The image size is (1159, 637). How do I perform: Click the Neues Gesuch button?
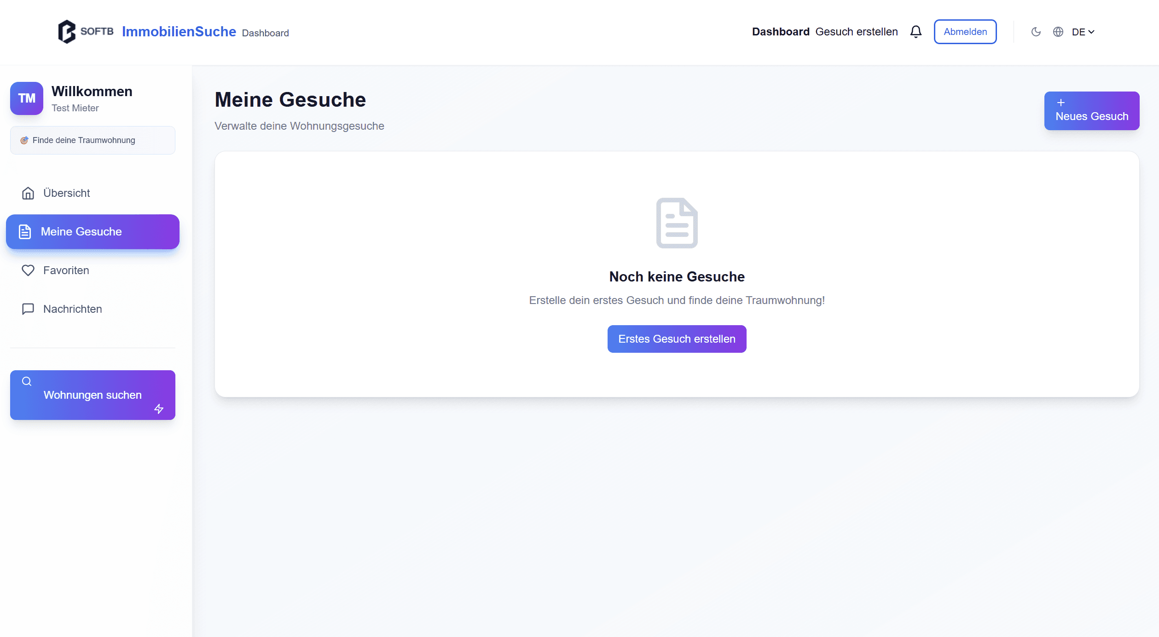(1091, 111)
